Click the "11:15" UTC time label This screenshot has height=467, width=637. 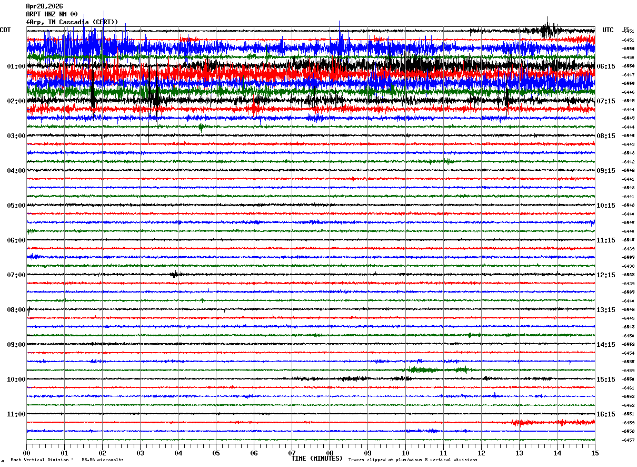coord(606,240)
